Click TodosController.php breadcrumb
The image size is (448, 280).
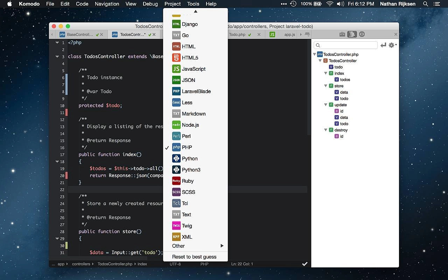click(x=115, y=264)
